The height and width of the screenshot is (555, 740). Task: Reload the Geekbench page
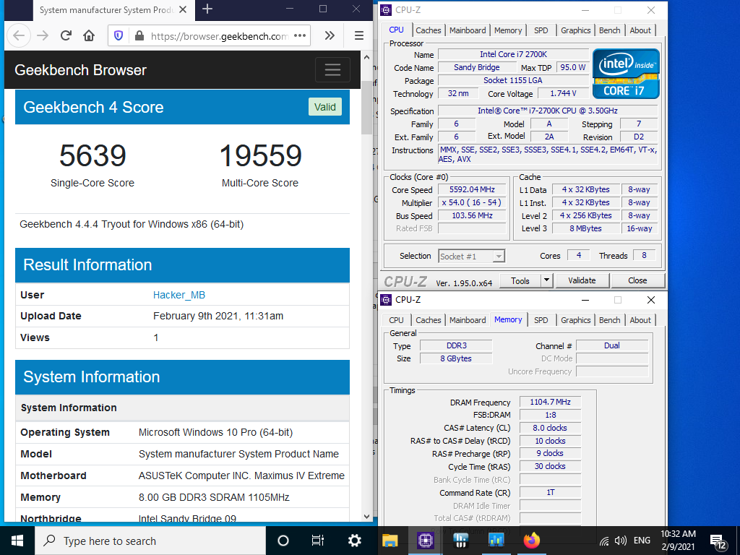point(66,36)
